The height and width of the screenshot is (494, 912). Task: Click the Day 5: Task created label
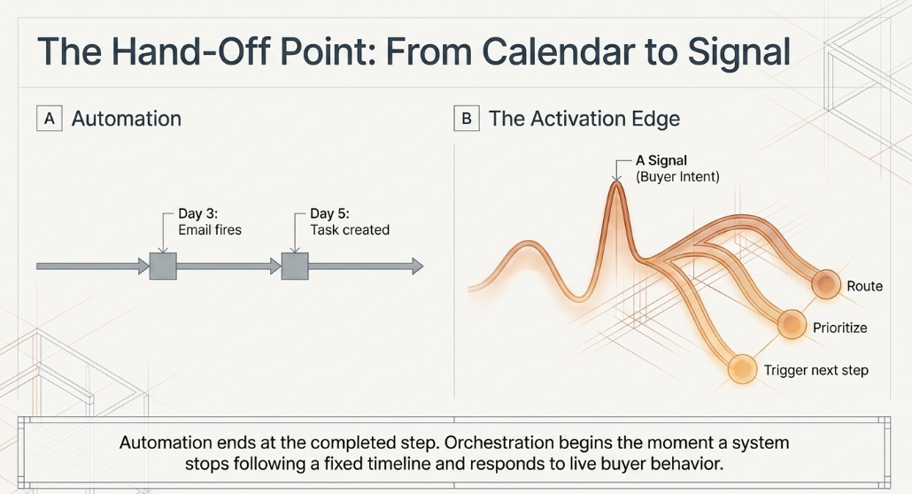[x=350, y=221]
